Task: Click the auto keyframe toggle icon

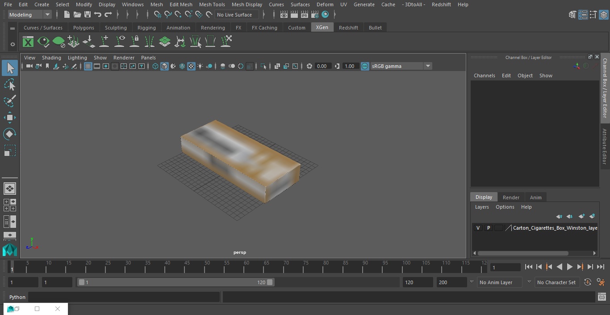Action: pos(588,282)
